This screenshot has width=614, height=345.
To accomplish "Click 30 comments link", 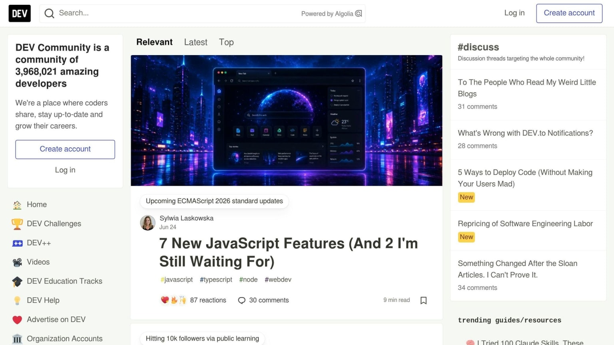I will pos(263,300).
